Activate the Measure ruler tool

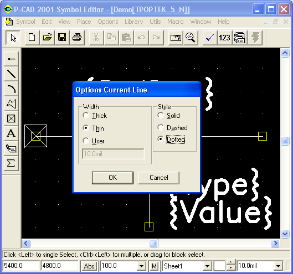(x=176, y=38)
